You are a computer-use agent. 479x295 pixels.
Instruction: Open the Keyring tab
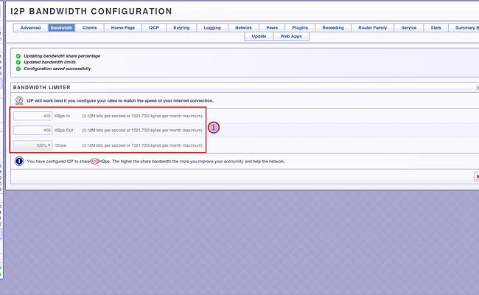pos(181,27)
